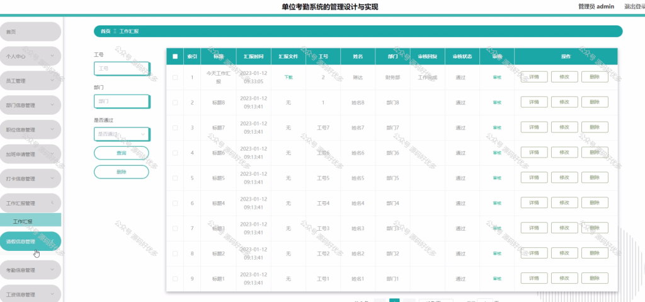Click the 工号7 cell
The width and height of the screenshot is (645, 302).
(323, 128)
